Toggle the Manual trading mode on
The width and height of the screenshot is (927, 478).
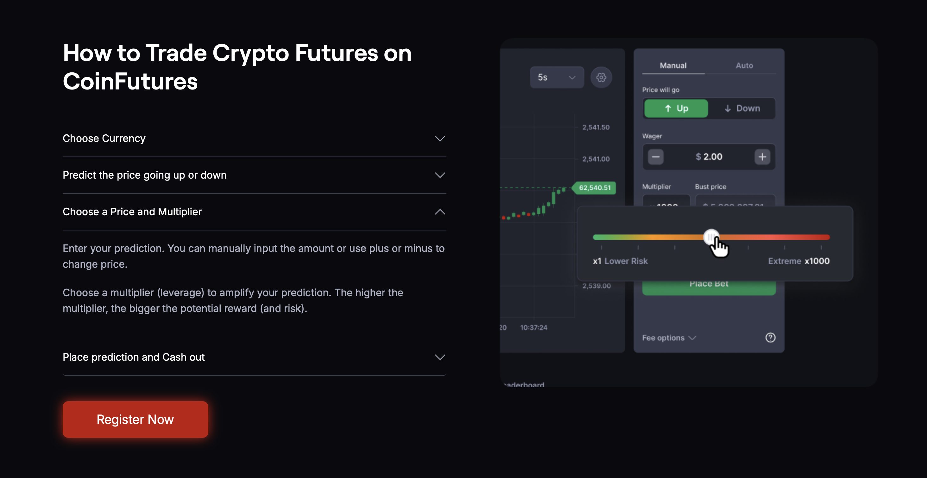[672, 65]
